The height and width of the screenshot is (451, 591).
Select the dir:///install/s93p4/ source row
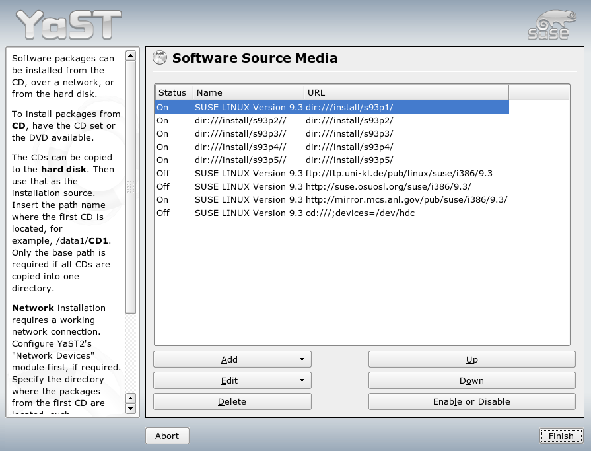[x=332, y=147]
